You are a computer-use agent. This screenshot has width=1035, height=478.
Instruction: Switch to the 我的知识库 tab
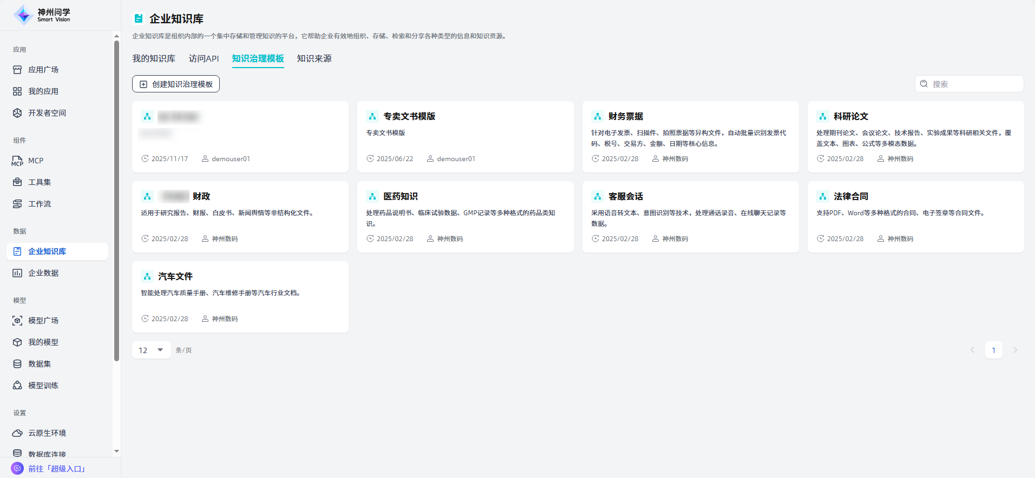point(154,58)
